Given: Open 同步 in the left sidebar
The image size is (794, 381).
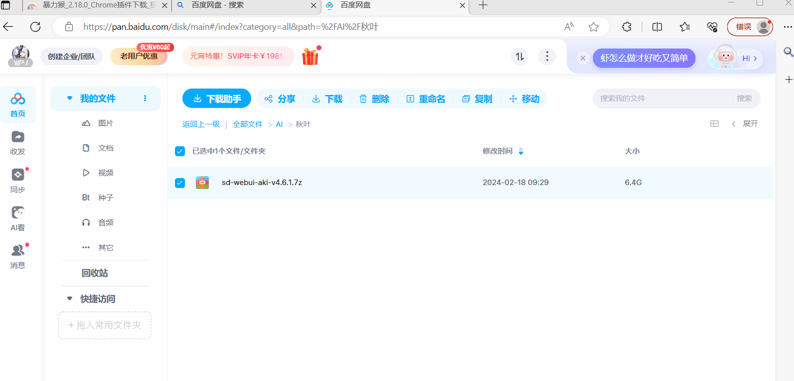Looking at the screenshot, I should (18, 181).
